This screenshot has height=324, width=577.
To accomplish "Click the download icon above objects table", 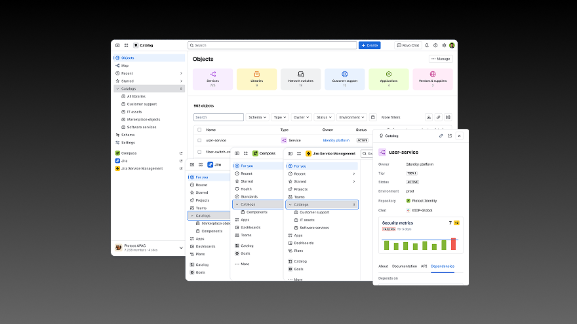I will tap(429, 117).
